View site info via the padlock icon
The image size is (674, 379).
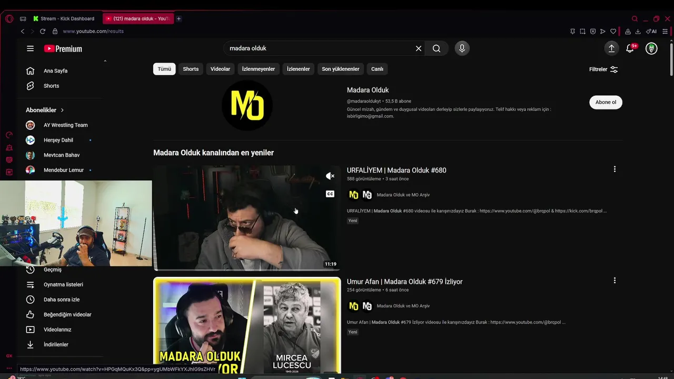coord(55,32)
